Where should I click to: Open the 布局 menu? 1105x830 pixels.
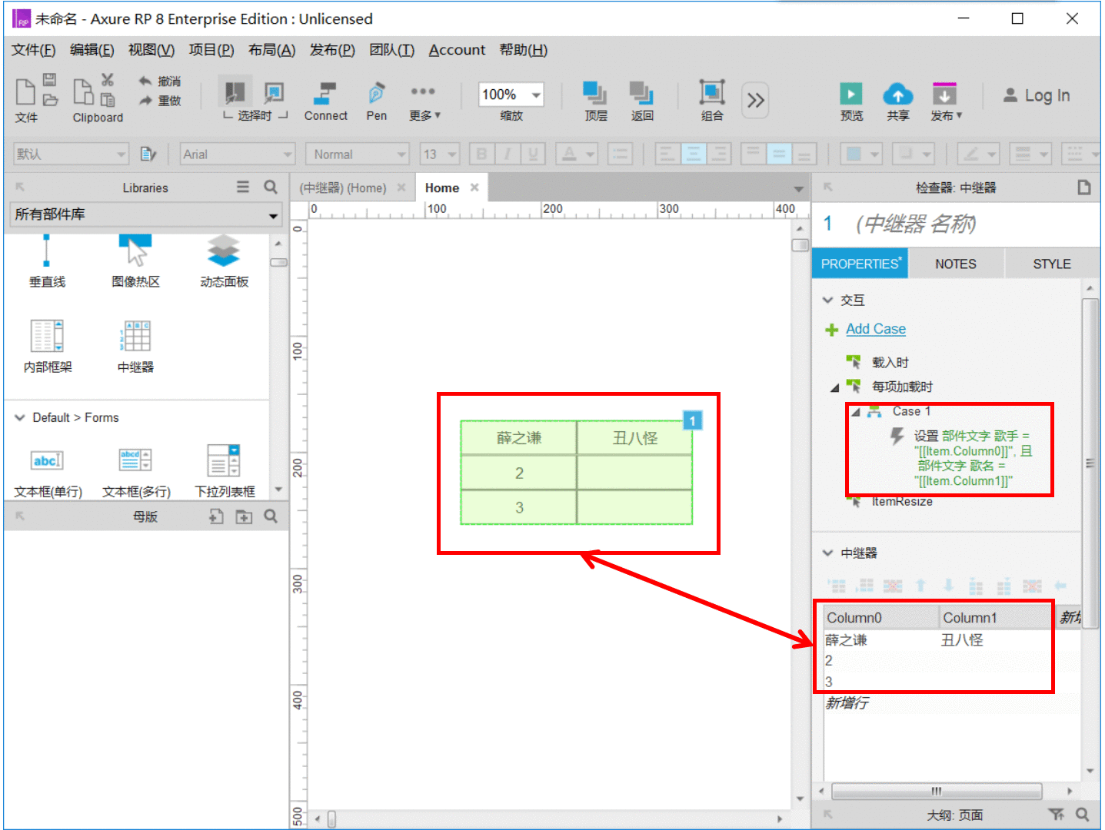coord(271,50)
